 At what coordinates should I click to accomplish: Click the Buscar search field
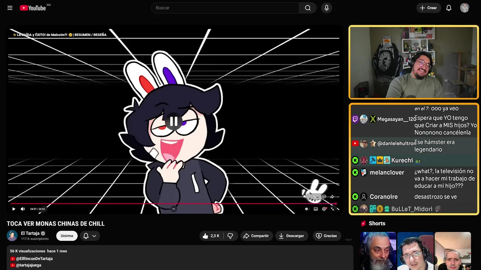(x=225, y=8)
